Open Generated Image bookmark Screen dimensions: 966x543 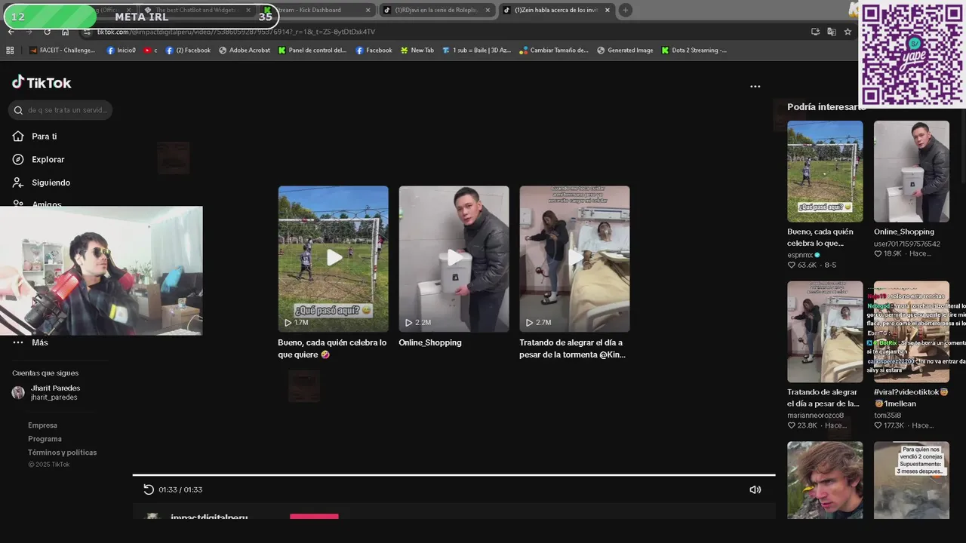(x=624, y=51)
